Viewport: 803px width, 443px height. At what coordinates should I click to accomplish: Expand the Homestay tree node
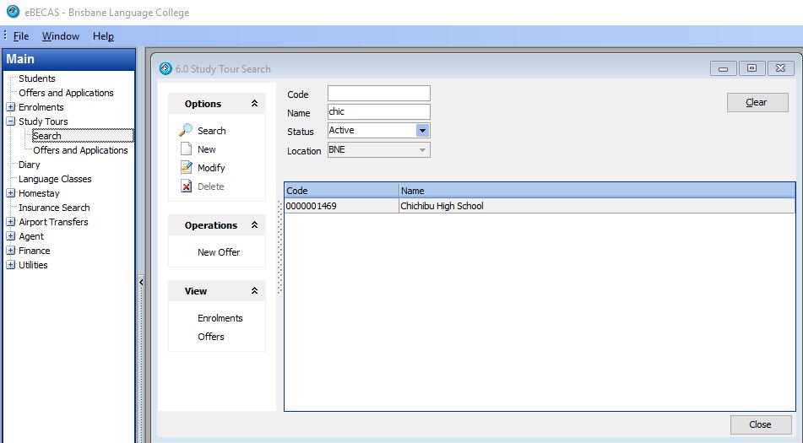[10, 193]
